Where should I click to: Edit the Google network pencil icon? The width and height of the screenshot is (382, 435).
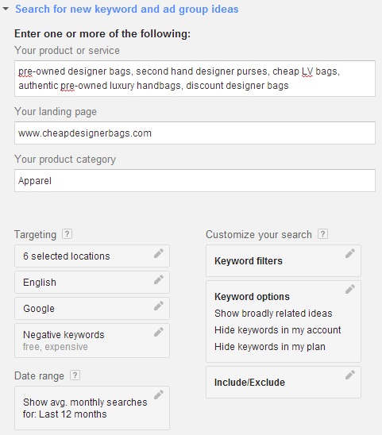159,306
